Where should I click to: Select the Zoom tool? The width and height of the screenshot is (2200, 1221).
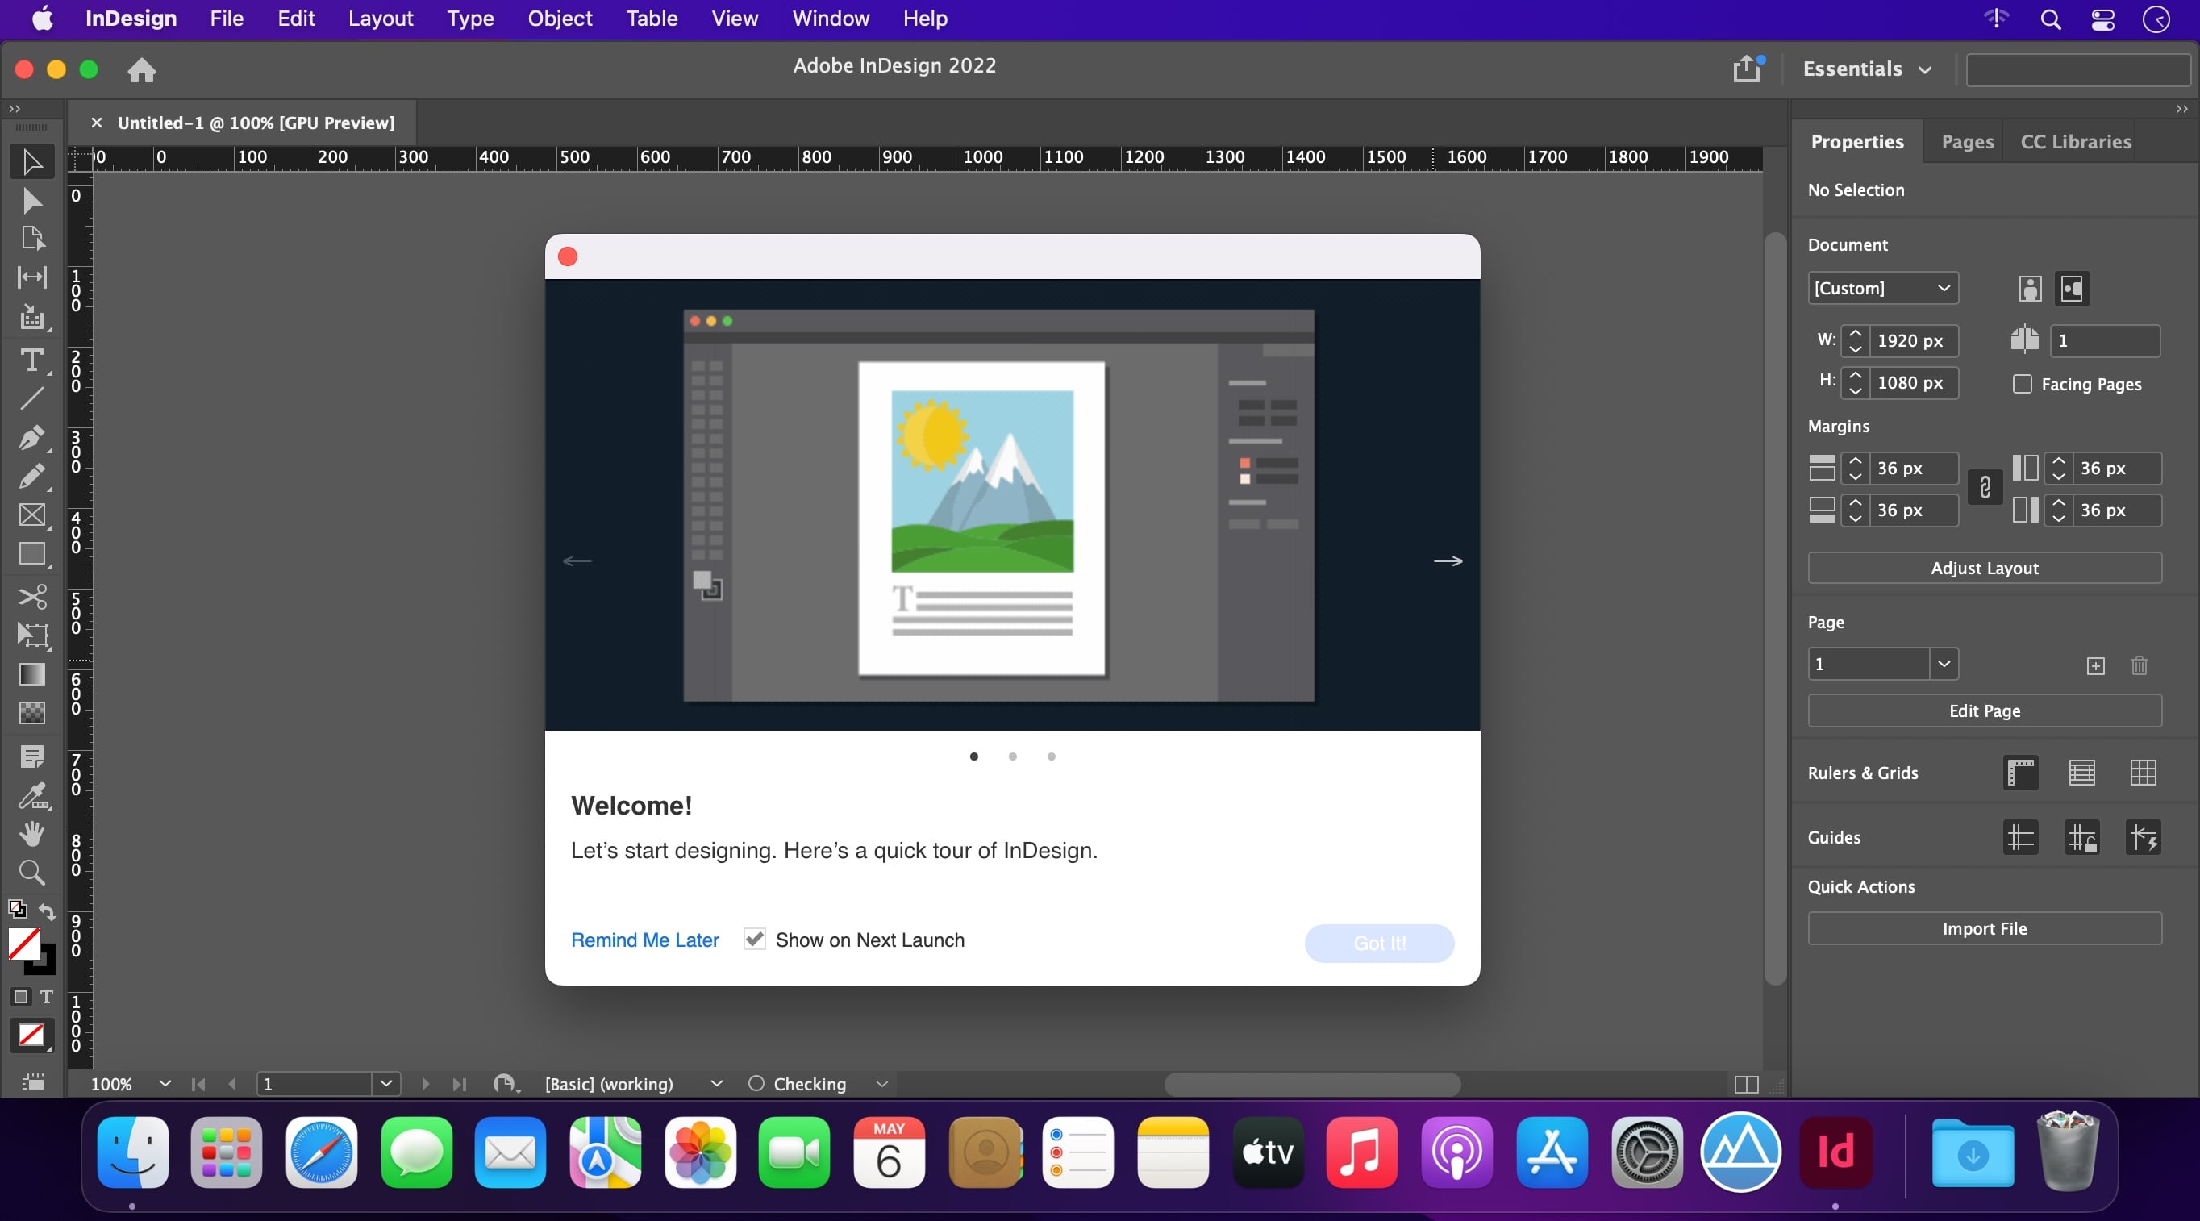pyautogui.click(x=31, y=872)
